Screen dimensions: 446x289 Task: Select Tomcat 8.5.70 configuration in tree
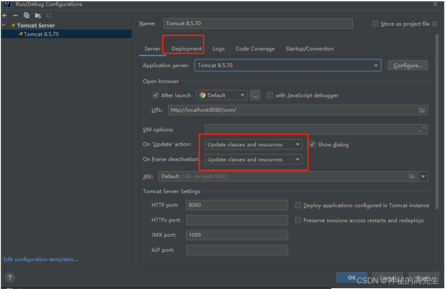tap(66, 34)
